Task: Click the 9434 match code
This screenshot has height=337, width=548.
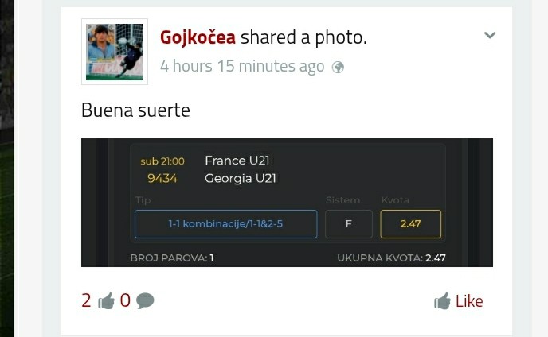Action: tap(162, 178)
